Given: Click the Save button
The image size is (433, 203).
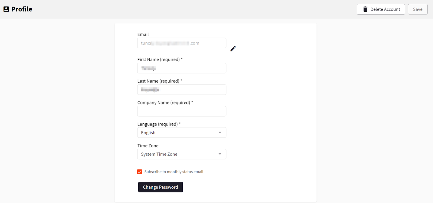Looking at the screenshot, I should pyautogui.click(x=418, y=9).
